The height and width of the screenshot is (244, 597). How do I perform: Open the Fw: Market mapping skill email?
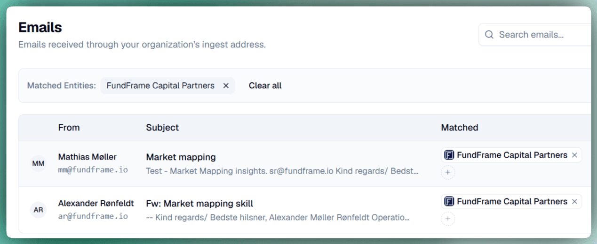[x=199, y=204]
